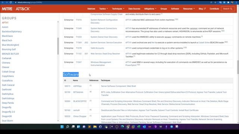Screen dimensions: 239x134
Task: Open BRONZE BUTLER group
Action: coord(10,54)
